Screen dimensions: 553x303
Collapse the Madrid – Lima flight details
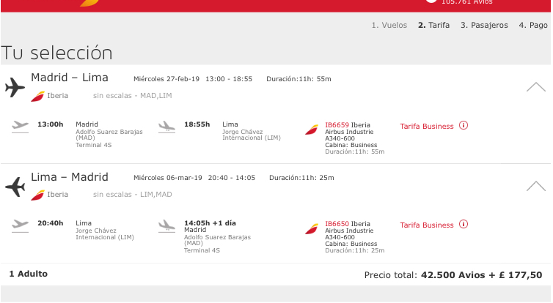coord(535,87)
